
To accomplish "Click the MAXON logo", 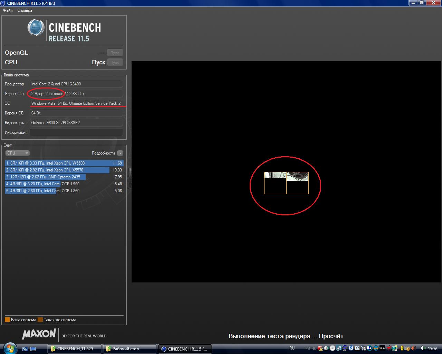I will [x=39, y=334].
